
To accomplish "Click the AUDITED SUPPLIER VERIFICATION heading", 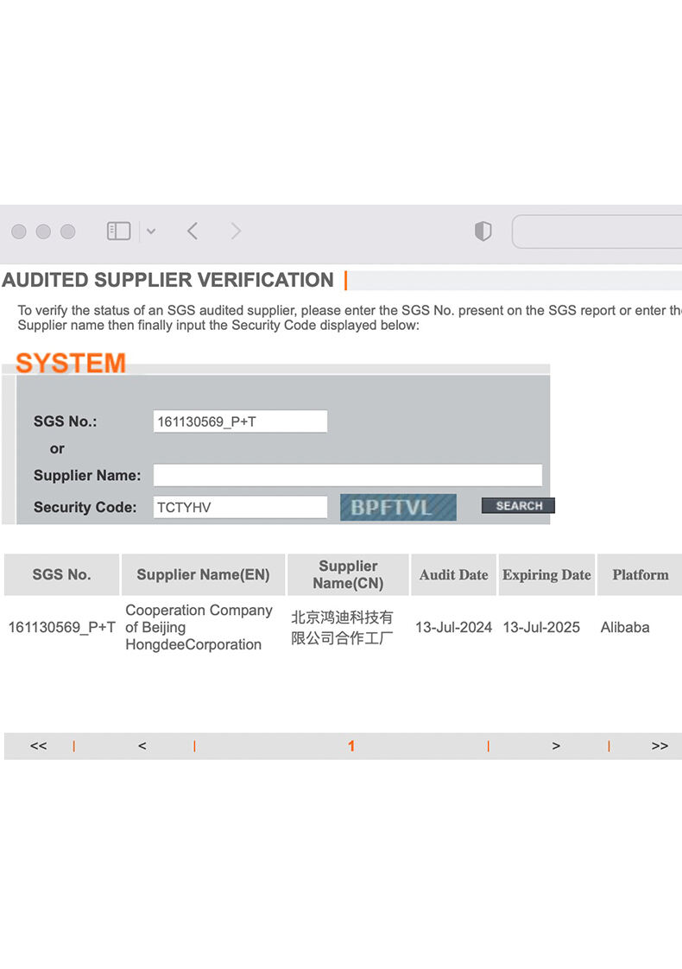I will click(x=168, y=280).
